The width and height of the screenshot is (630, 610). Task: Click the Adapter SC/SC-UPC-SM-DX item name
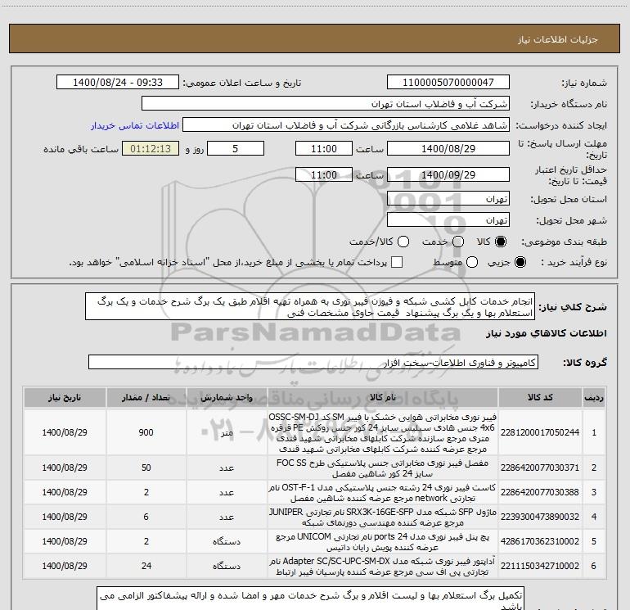[x=383, y=566]
